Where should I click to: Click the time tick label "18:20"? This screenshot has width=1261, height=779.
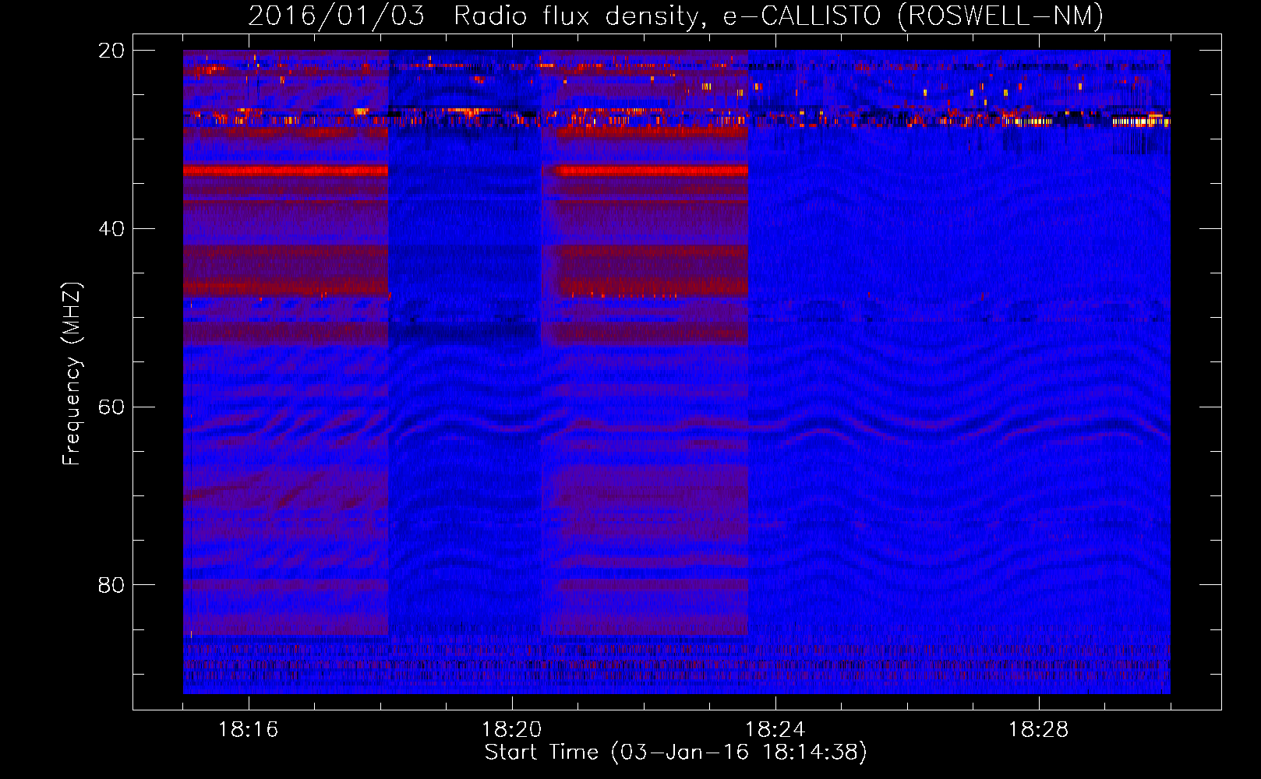[511, 730]
